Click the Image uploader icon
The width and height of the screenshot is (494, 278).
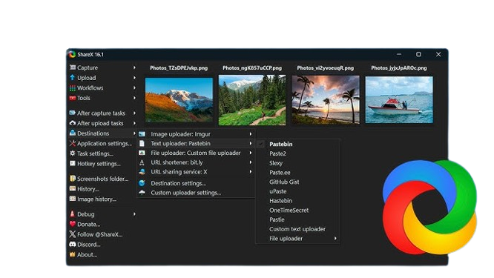point(142,134)
